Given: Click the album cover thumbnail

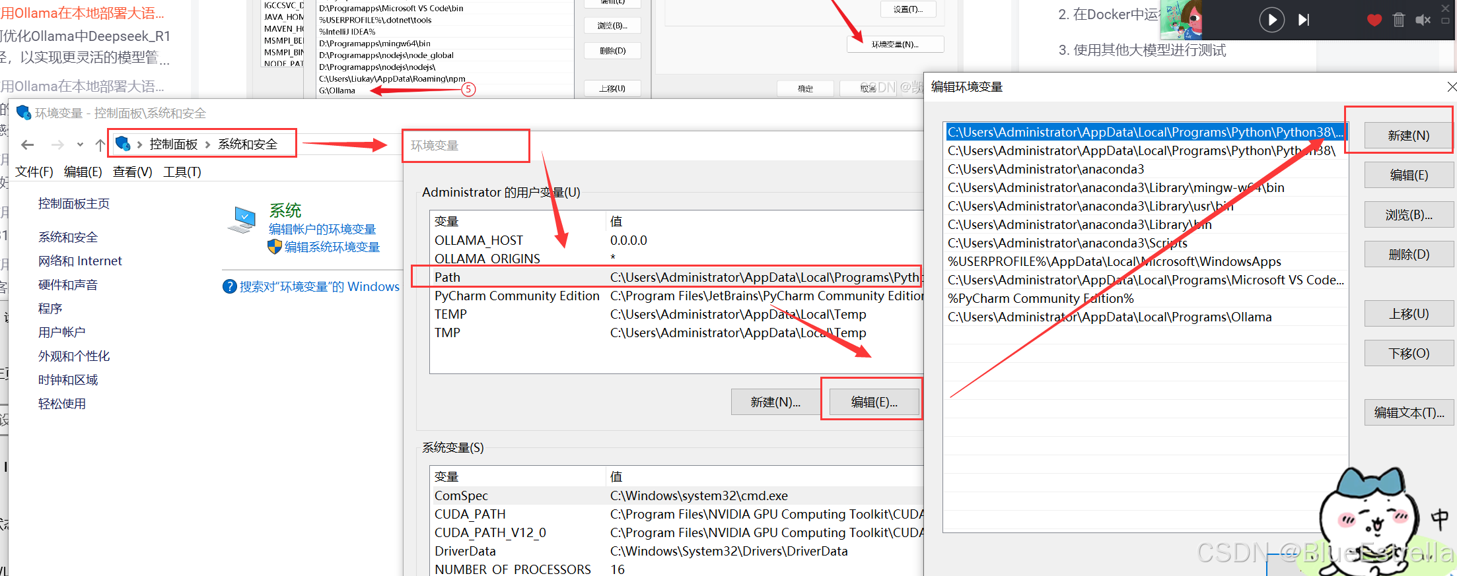Looking at the screenshot, I should [x=1181, y=18].
